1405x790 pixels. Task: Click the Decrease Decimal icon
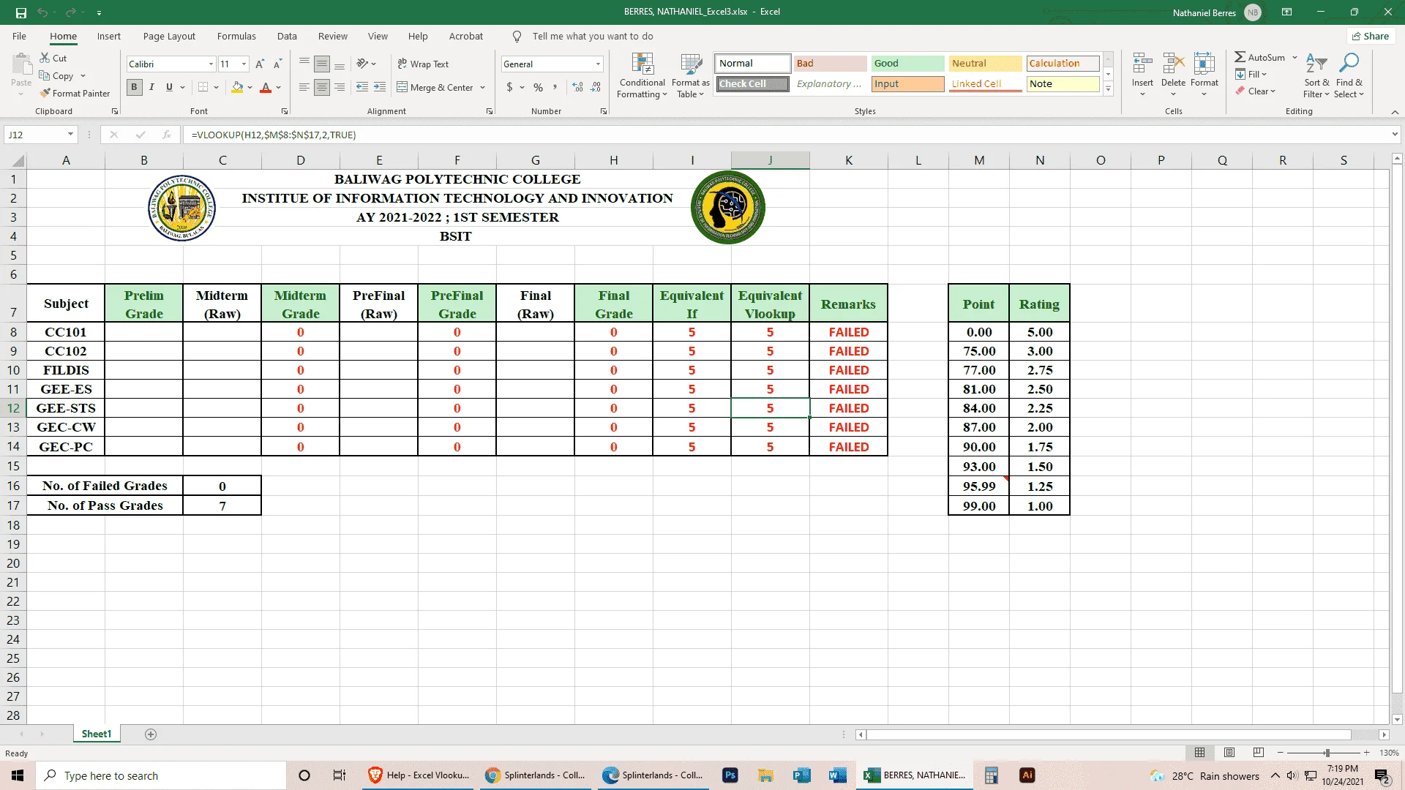596,87
